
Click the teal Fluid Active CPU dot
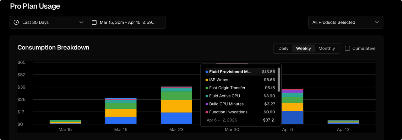pos(207,96)
